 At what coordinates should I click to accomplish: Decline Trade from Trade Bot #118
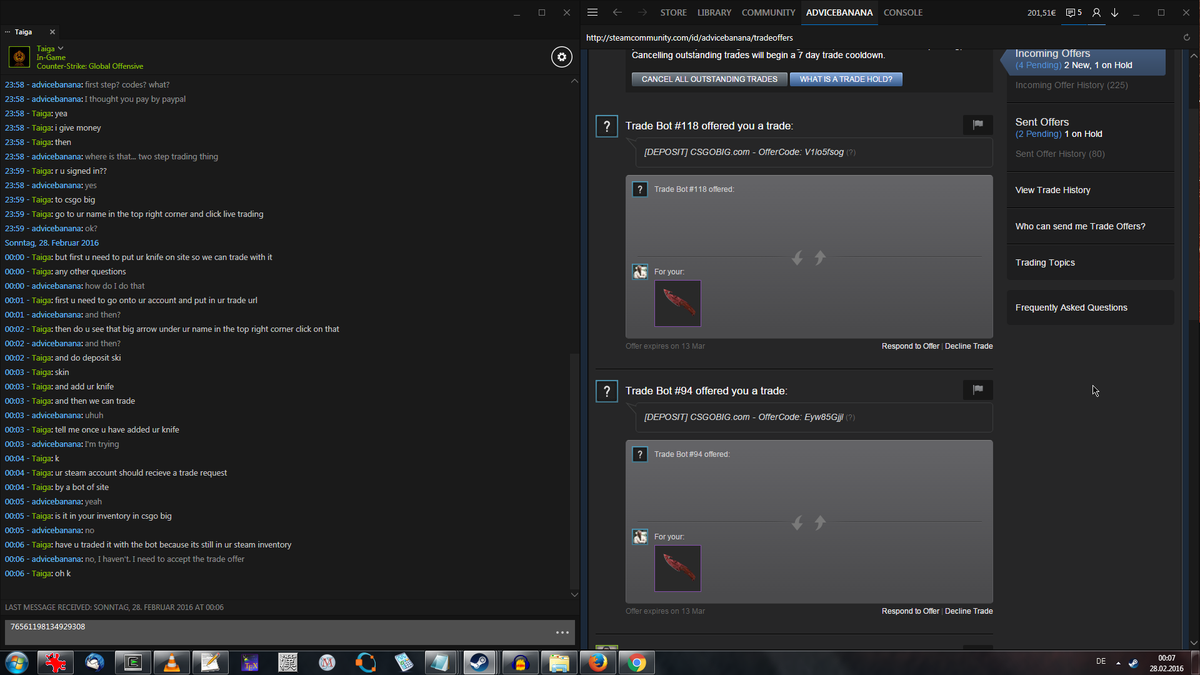coord(968,346)
